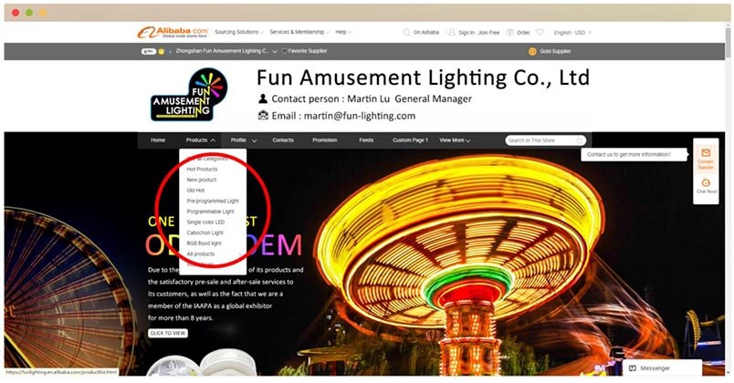
Task: Open the Sourcing Solutions dropdown
Action: coord(239,32)
